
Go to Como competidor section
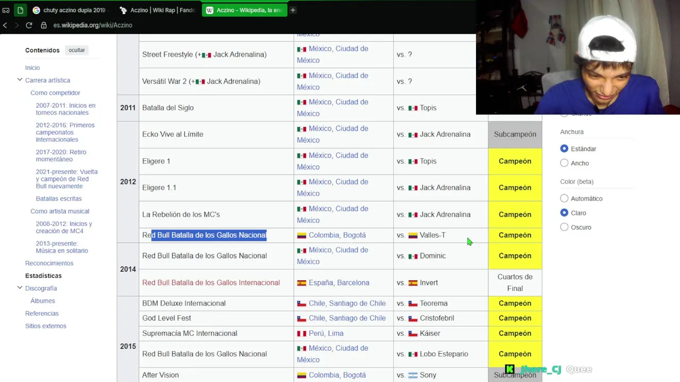tap(55, 93)
